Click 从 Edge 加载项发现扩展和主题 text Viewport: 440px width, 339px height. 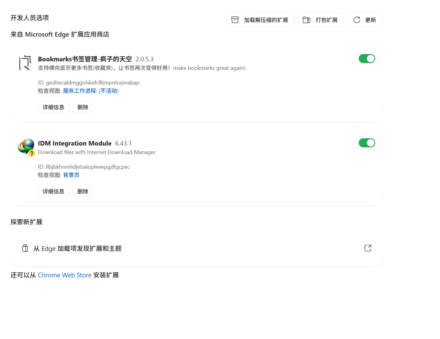[x=78, y=249]
